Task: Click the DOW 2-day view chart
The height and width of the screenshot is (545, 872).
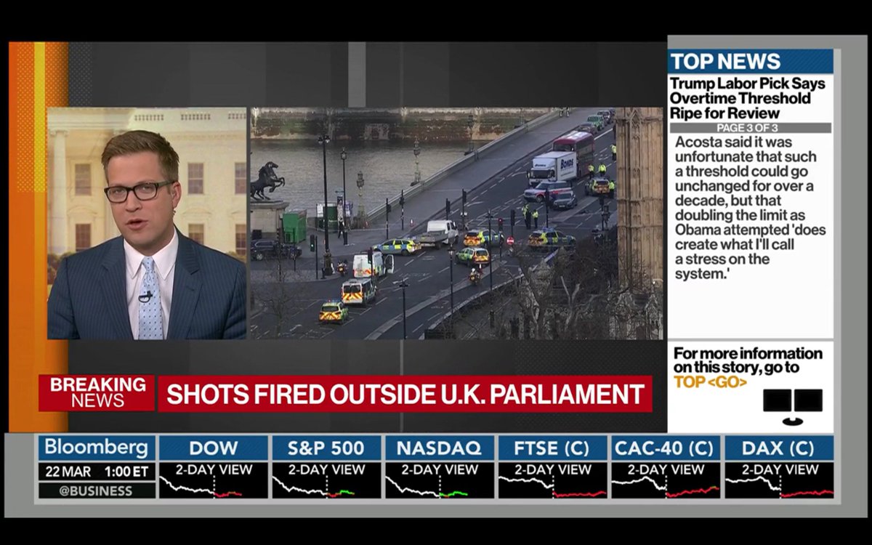Action: pyautogui.click(x=214, y=480)
